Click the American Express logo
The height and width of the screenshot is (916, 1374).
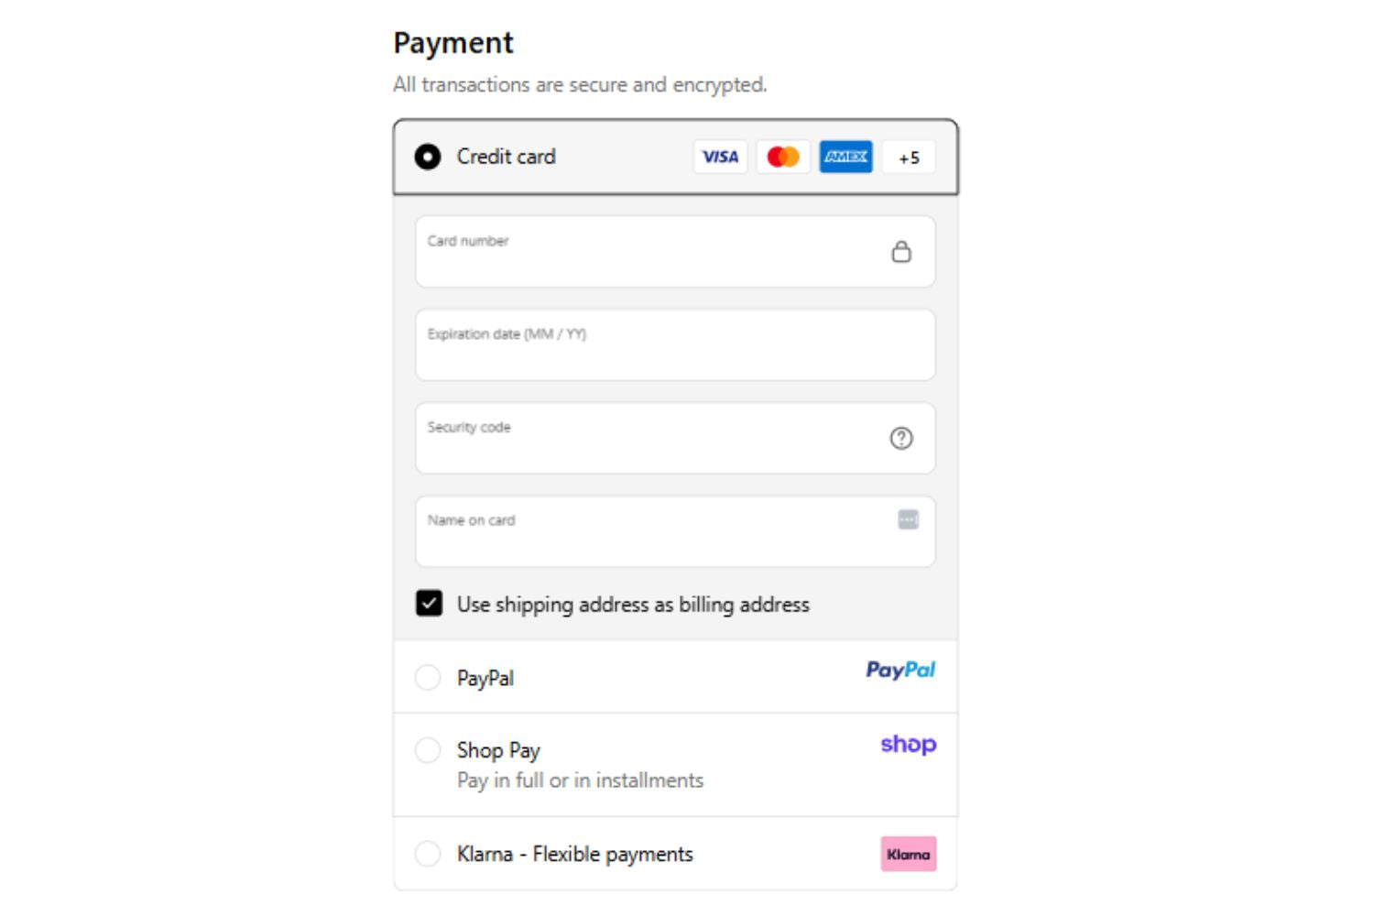tap(845, 158)
